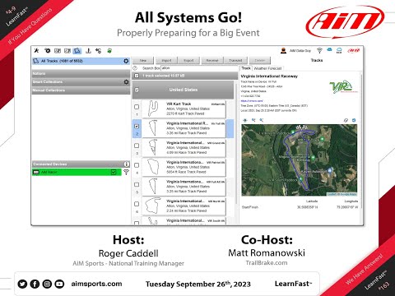Expand the Manual Collections section
395x296 pixels.
(x=81, y=90)
